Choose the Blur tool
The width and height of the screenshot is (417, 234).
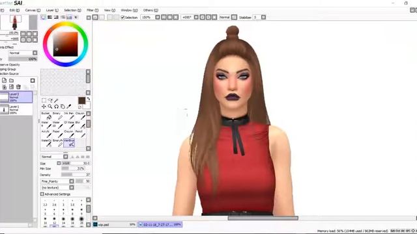(80, 125)
